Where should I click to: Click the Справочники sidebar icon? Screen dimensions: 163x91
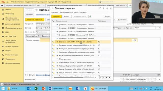[3, 59]
